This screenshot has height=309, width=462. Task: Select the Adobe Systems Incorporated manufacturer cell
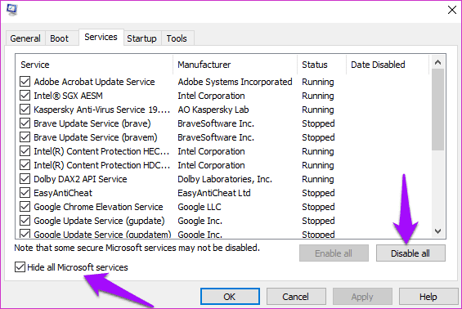click(235, 82)
